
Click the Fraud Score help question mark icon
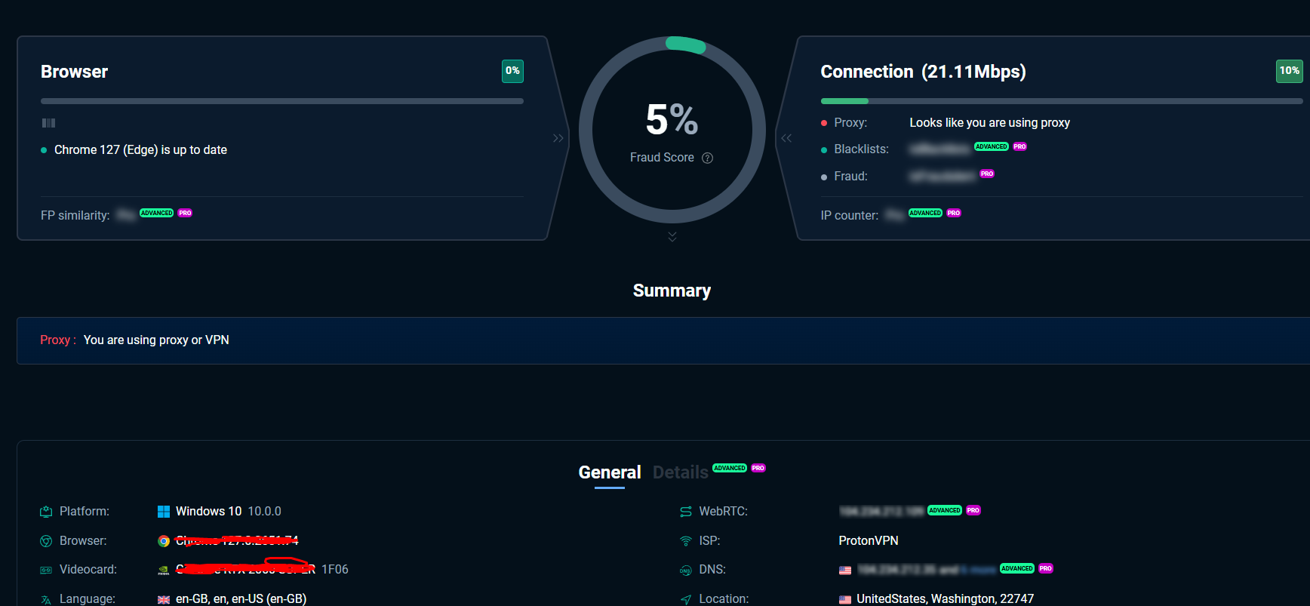(x=707, y=158)
